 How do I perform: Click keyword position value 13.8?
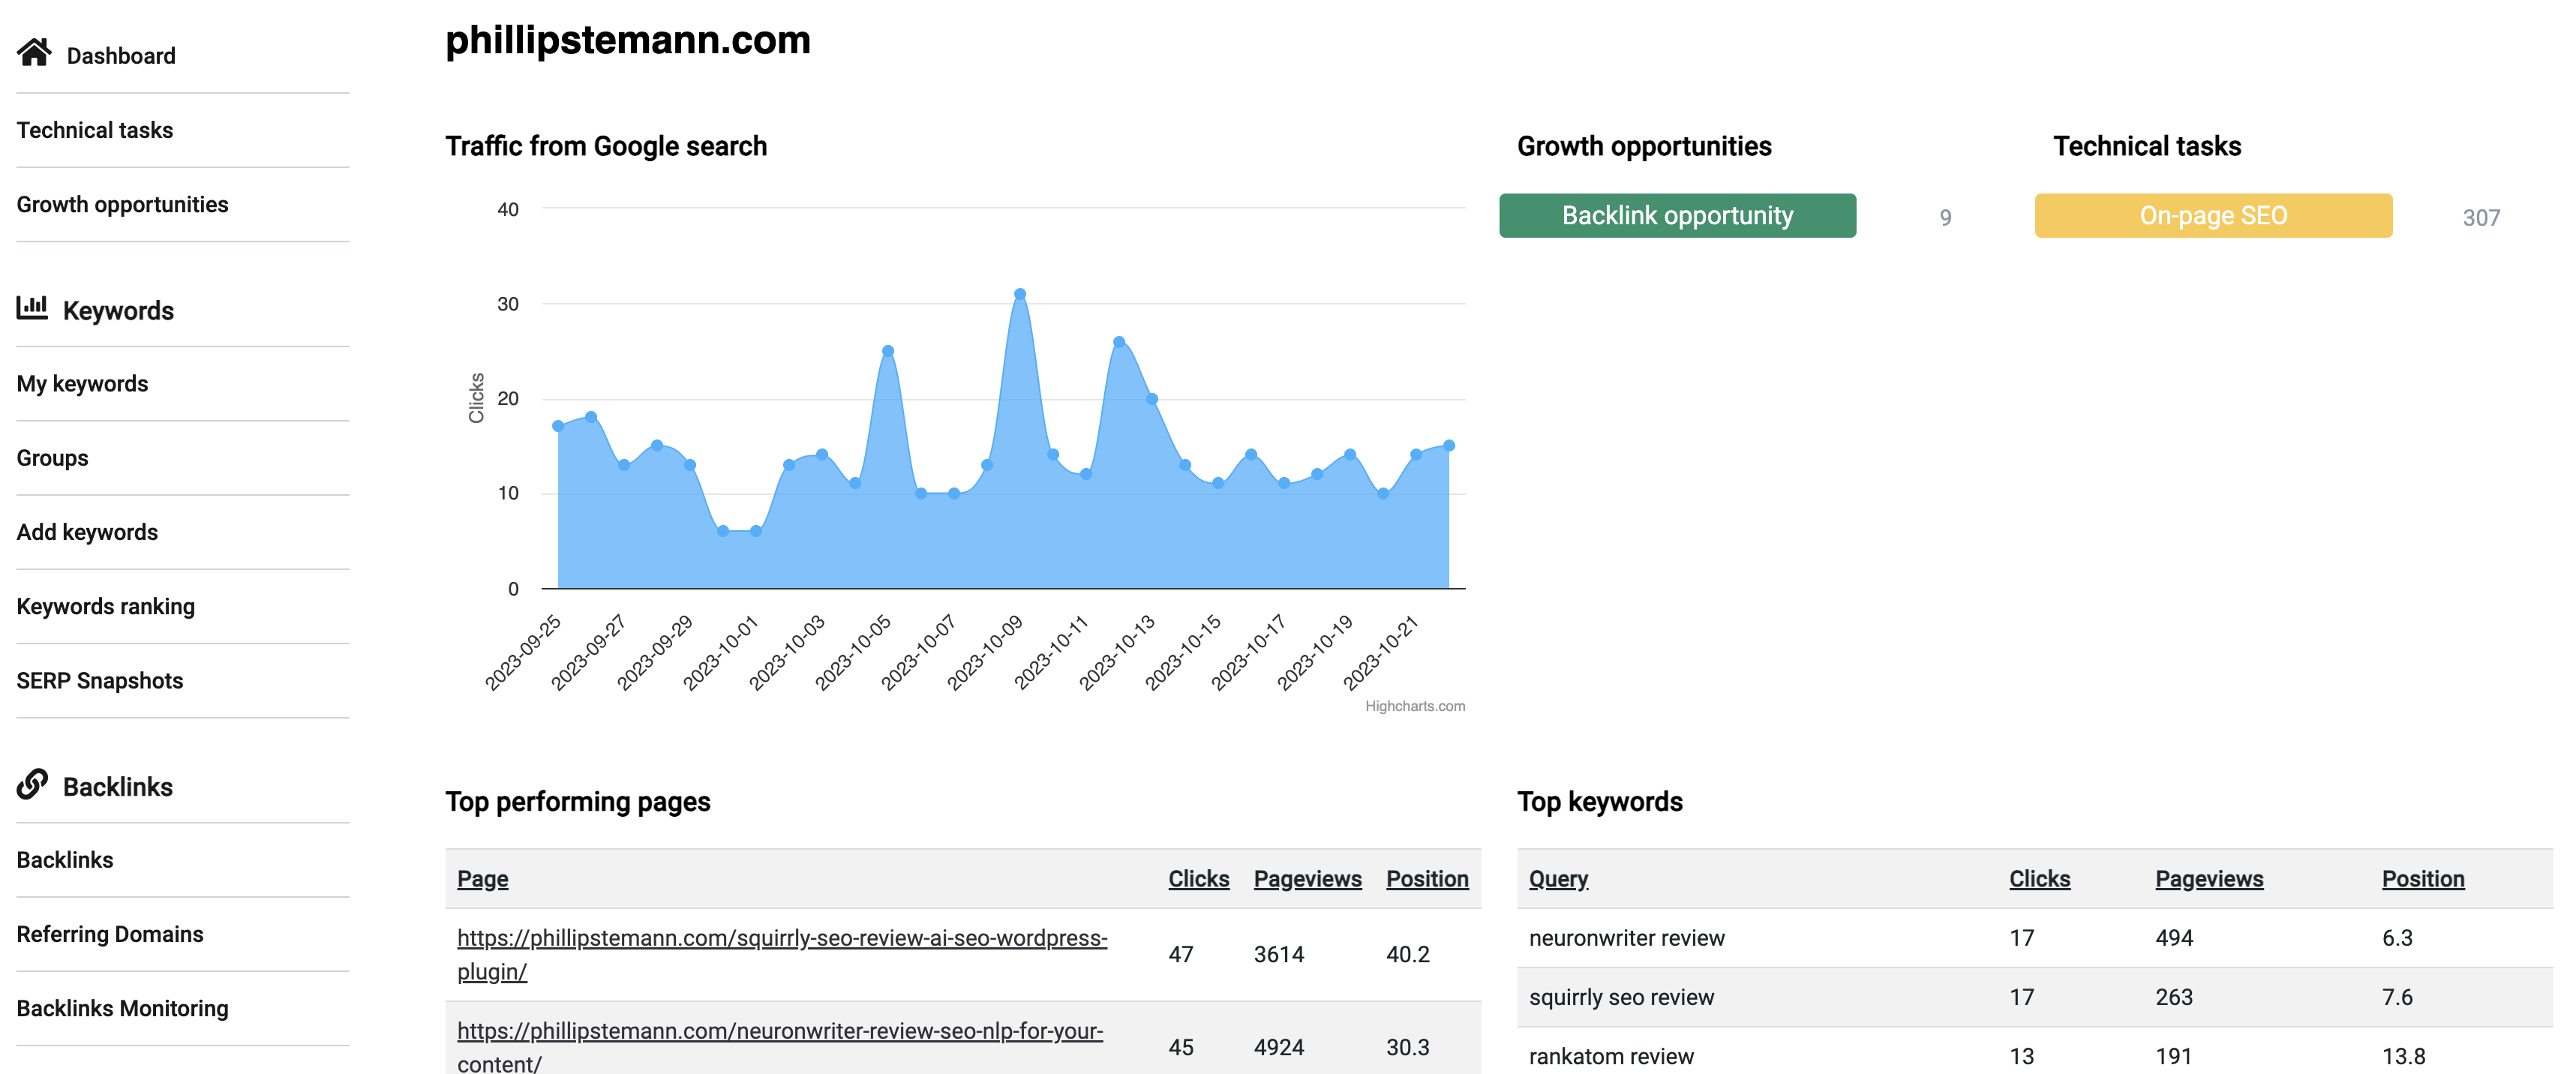point(2403,1056)
